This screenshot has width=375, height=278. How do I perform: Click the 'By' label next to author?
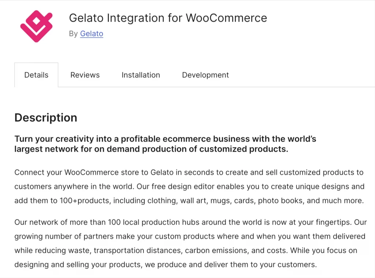click(74, 34)
